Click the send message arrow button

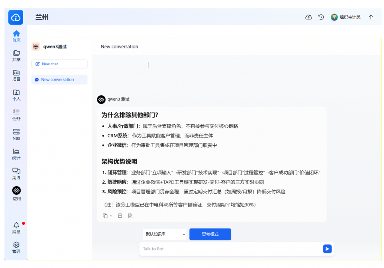click(327, 249)
